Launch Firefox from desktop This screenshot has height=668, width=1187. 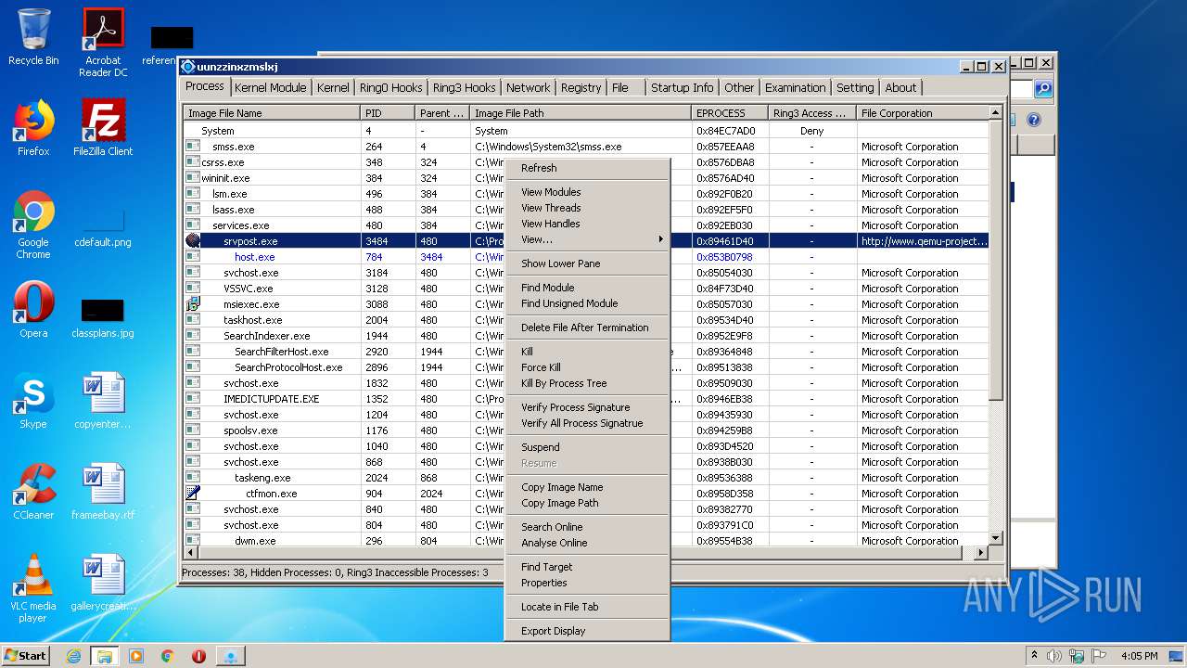tap(33, 128)
